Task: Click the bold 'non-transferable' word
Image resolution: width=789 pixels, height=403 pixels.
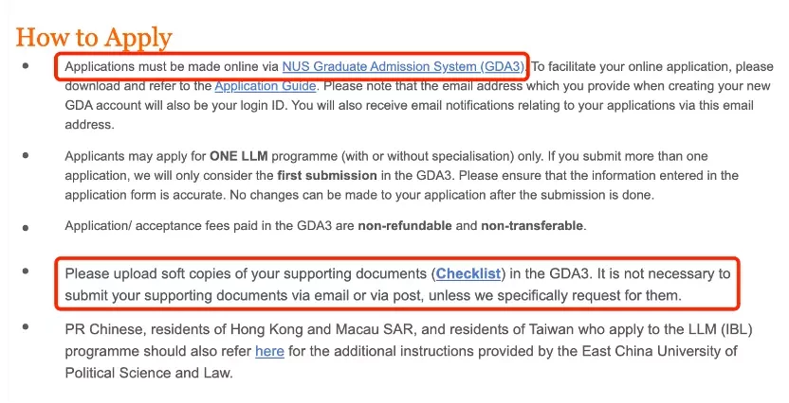Action: coord(532,226)
